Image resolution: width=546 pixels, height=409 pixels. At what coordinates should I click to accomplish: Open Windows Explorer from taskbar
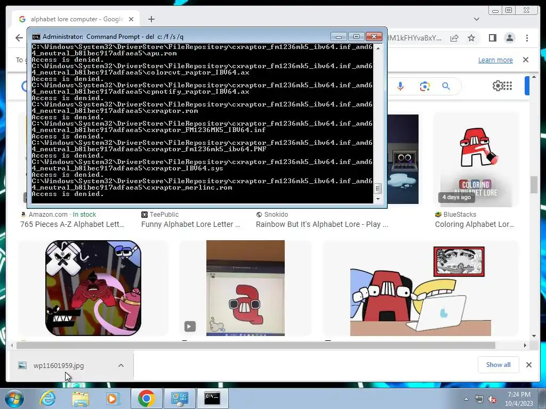click(x=81, y=398)
